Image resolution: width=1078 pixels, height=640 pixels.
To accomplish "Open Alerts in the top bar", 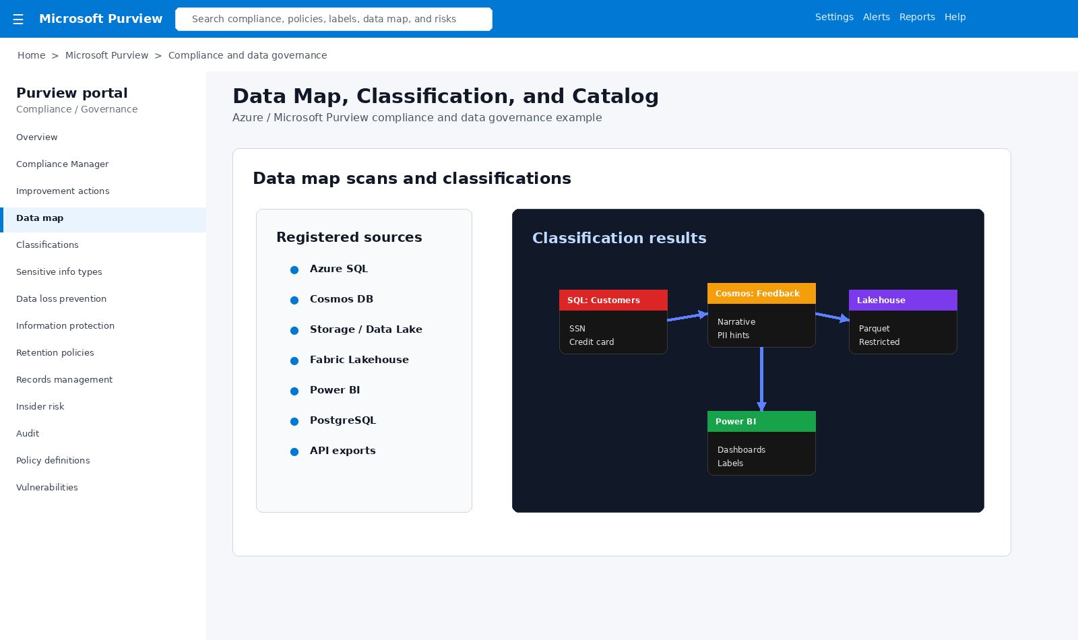I will click(x=877, y=17).
